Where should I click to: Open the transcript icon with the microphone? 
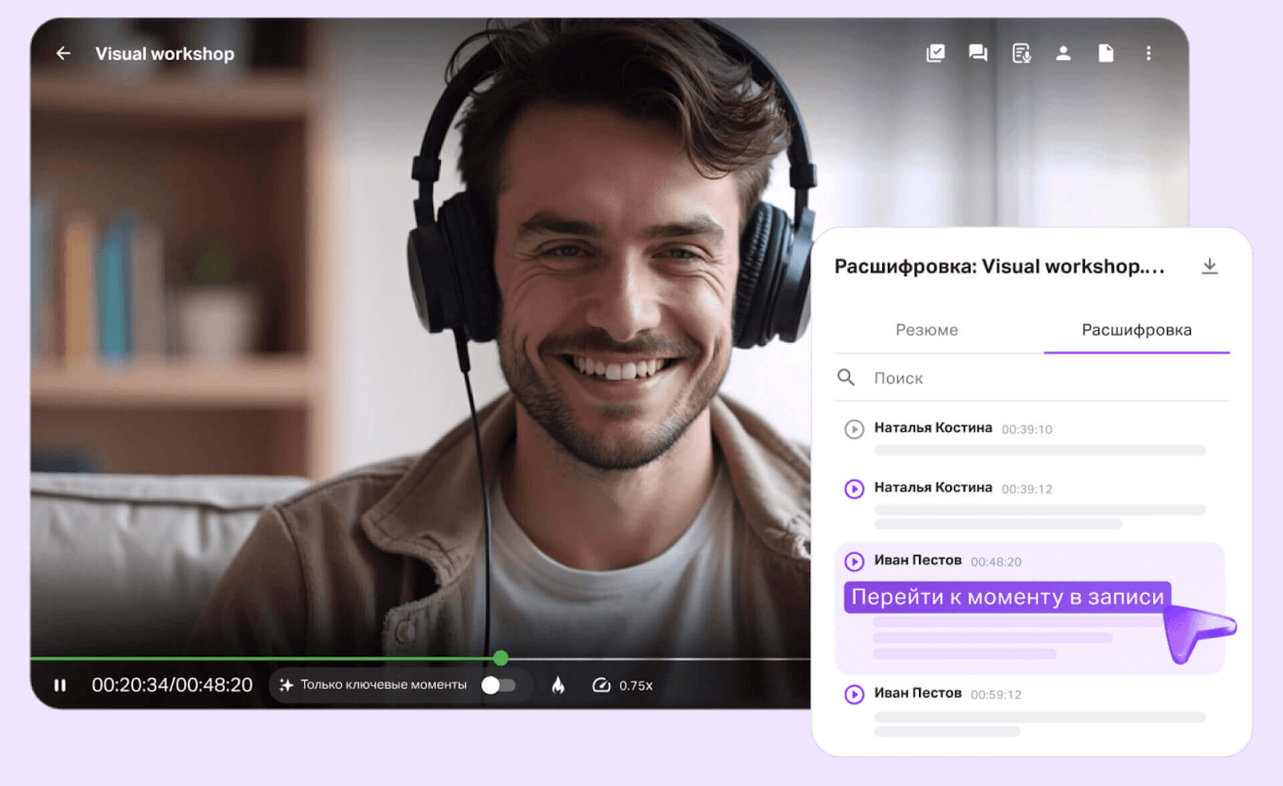(1021, 54)
